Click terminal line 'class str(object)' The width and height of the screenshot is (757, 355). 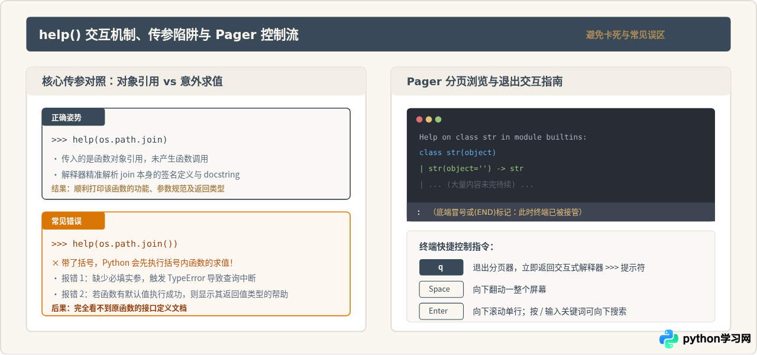click(458, 153)
